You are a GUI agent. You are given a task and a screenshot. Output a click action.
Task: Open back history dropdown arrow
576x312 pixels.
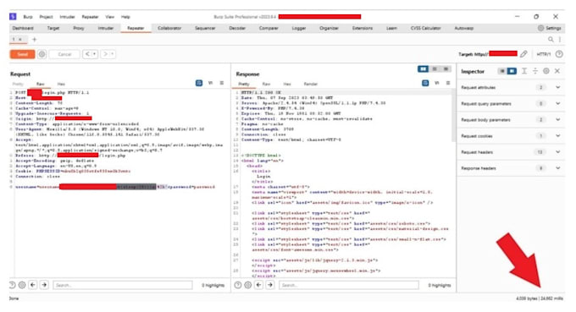(x=94, y=54)
